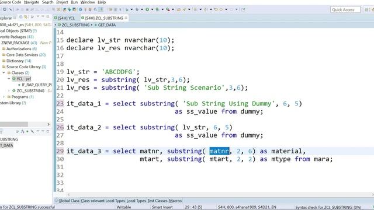Minimize the Project Explorer panel
Screen dimensions: 374x210
click(x=43, y=16)
